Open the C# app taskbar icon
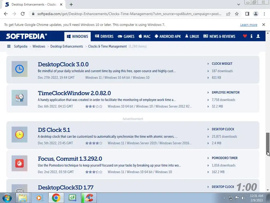270x203 pixels. point(73,198)
